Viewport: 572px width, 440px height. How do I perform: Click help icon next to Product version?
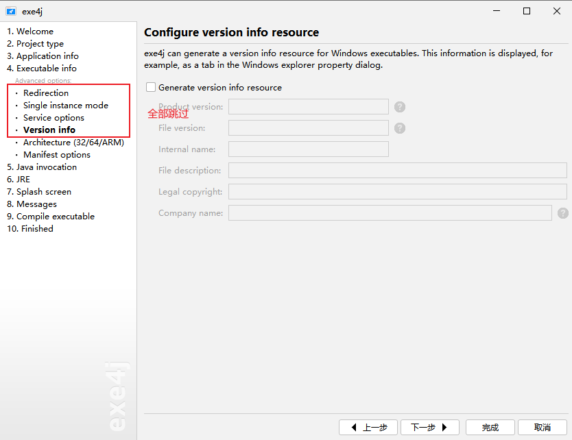(400, 107)
